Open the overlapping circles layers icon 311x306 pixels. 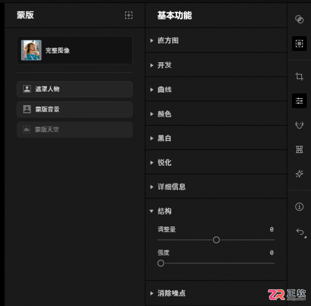pyautogui.click(x=299, y=19)
